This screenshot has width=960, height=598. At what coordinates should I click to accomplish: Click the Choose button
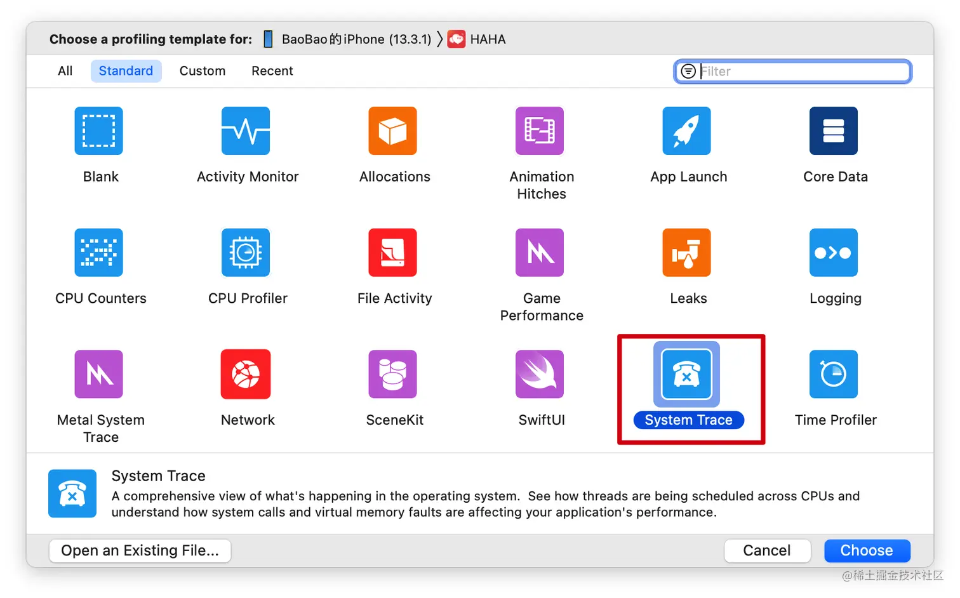coord(867,550)
